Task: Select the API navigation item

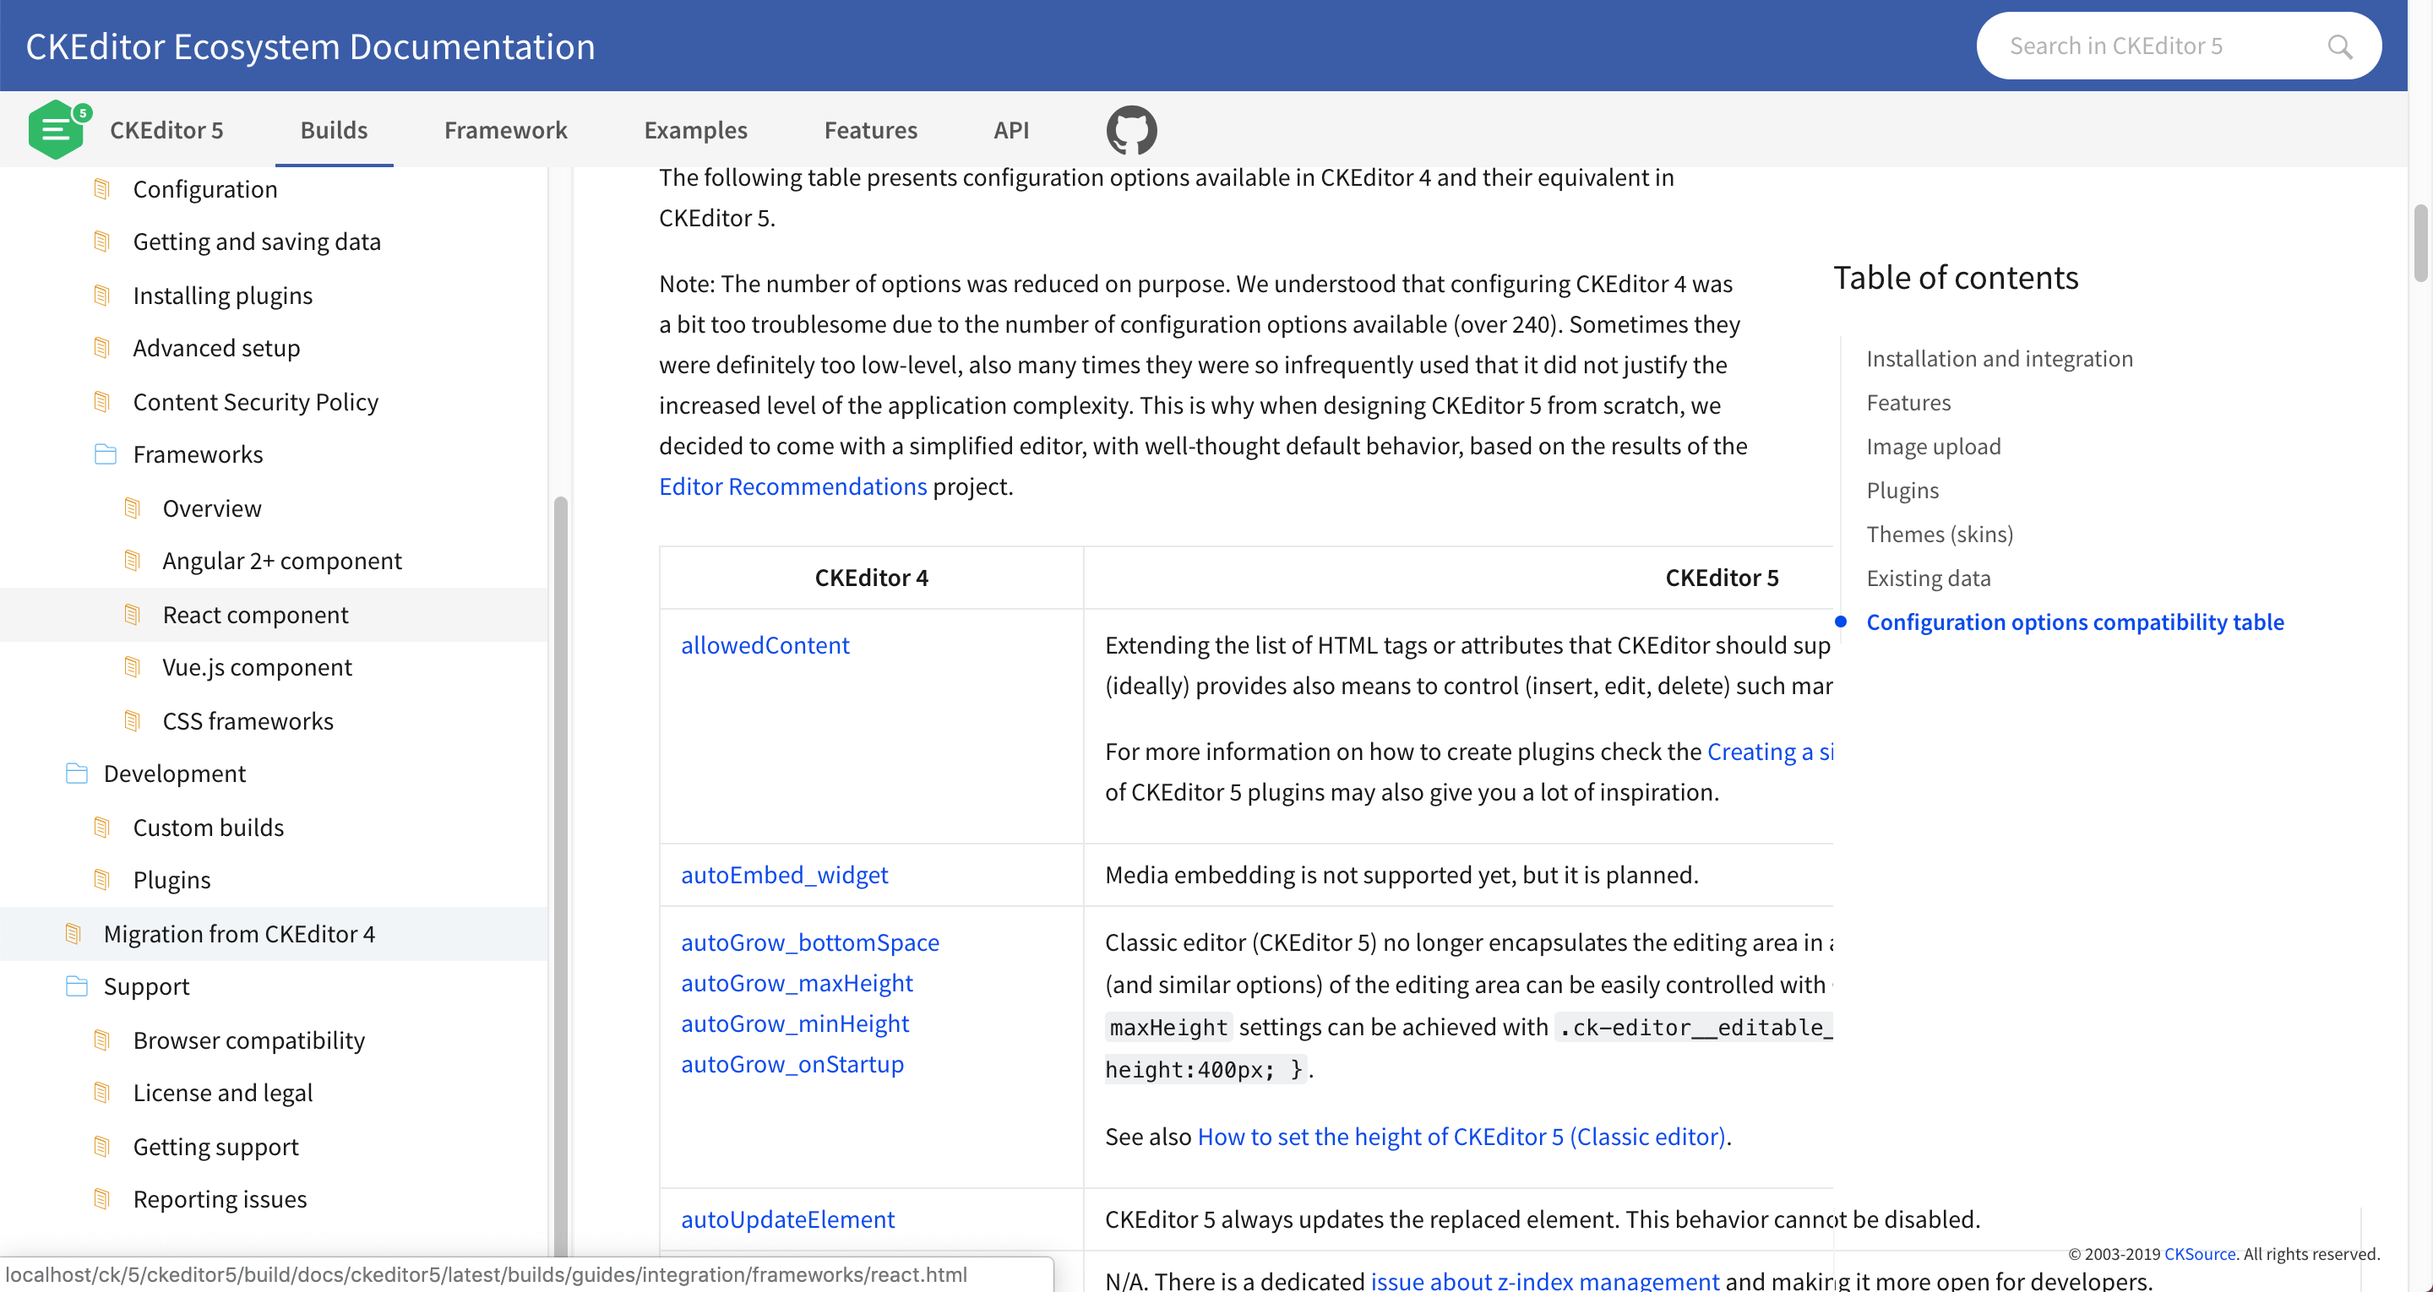Action: click(1010, 129)
